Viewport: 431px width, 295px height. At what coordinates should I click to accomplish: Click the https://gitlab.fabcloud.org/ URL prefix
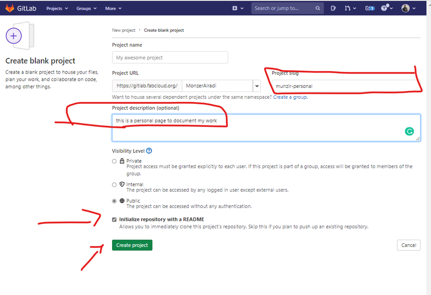(147, 86)
